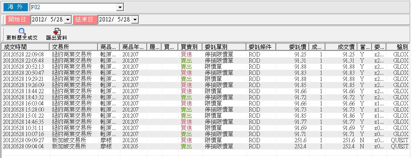Open the F02 account dropdown
411x158 pixels.
(120, 7)
